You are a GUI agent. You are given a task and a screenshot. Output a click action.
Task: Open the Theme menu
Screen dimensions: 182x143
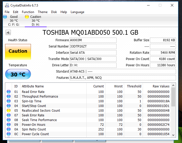click(43, 12)
